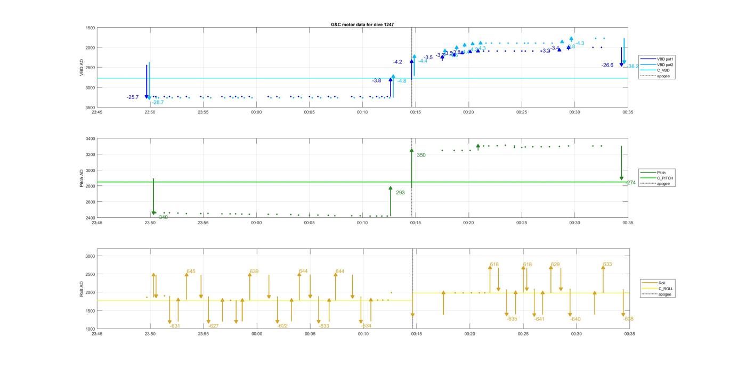Click the '-640' annotation in the Roll plot
The image size is (746, 369).
click(x=575, y=319)
